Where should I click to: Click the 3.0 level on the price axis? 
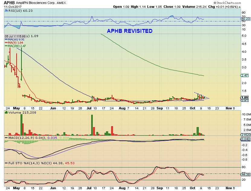coord(244,67)
